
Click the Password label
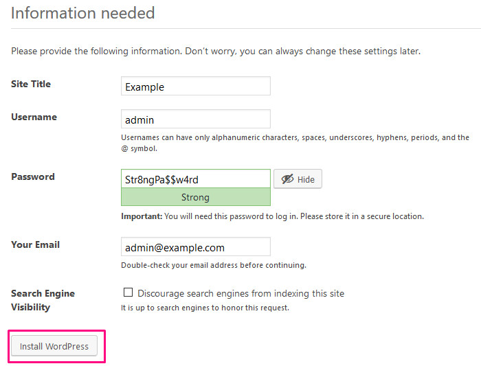[33, 176]
